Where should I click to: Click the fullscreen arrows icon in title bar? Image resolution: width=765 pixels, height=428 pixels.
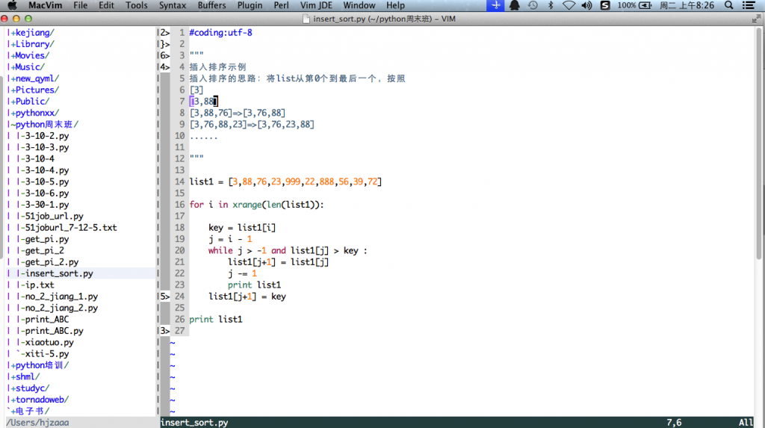coord(756,19)
